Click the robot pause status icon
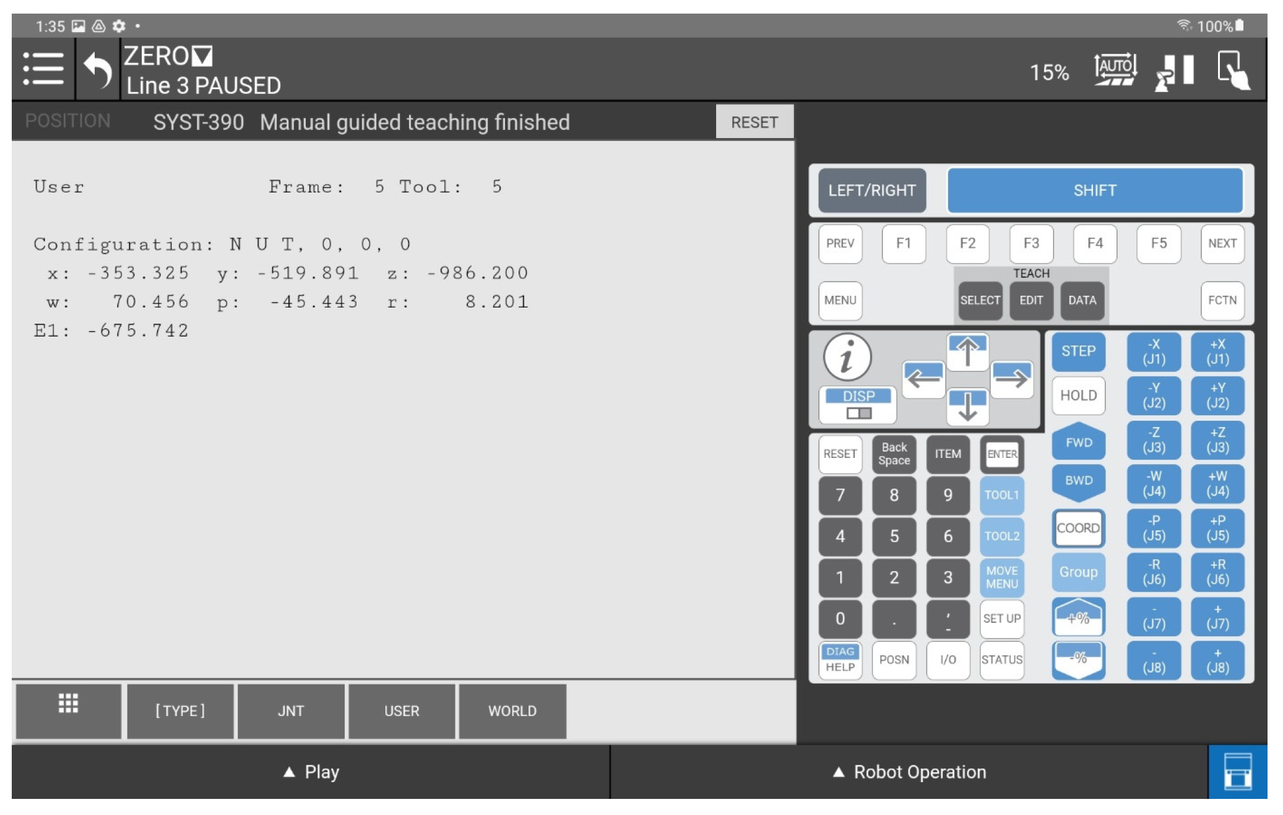 [x=1174, y=71]
